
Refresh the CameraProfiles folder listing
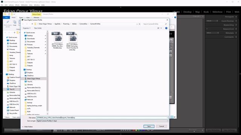(x=140, y=24)
